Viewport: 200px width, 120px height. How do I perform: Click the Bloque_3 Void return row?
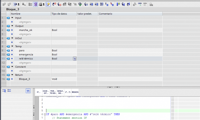pyautogui.click(x=82, y=79)
